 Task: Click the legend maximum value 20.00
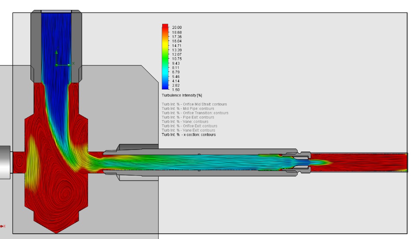tap(177, 28)
